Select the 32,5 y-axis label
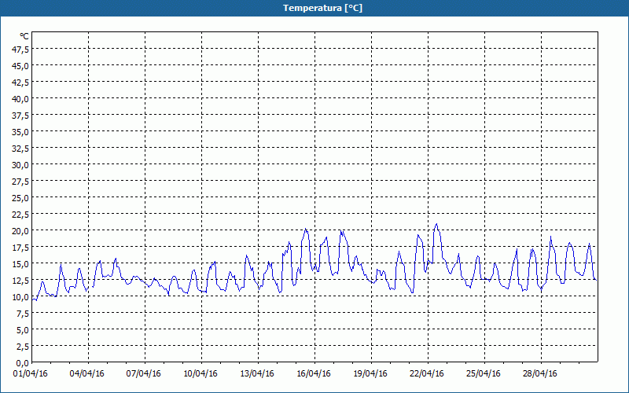Image resolution: width=629 pixels, height=393 pixels. coord(20,149)
